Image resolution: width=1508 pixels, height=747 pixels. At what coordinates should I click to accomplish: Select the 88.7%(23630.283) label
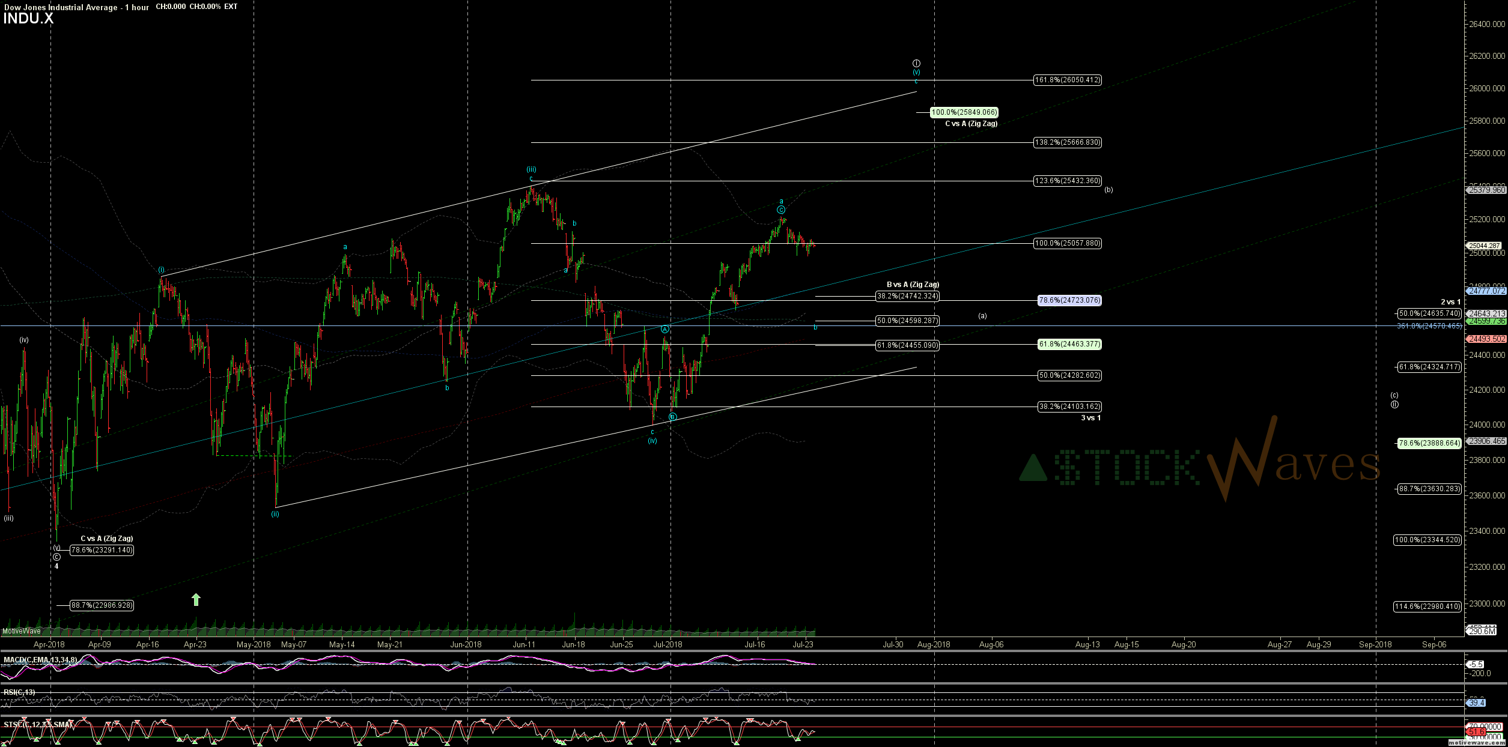coord(1430,489)
